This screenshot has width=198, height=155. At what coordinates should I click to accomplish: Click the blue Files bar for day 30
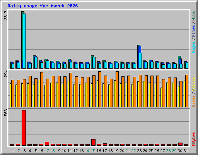pyautogui.click(x=180, y=61)
